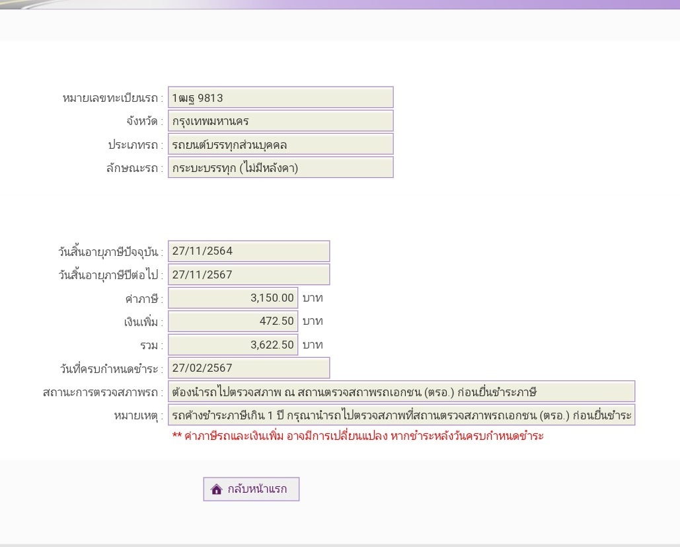Screen dimensions: 680x547
Task: Click the ค่าภาษี amount field 3,150.00
Action: [233, 298]
